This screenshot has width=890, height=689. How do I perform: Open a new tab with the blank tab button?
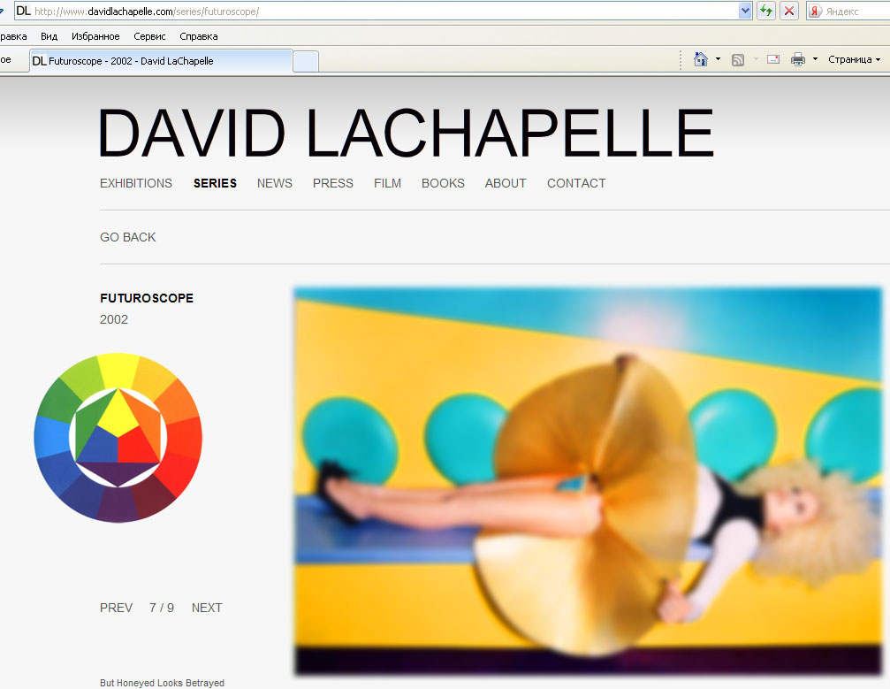[x=306, y=61]
